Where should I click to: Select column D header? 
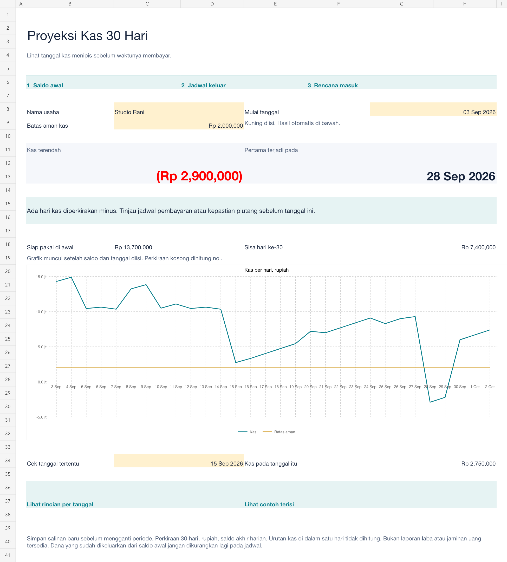212,4
